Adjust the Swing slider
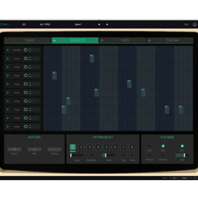The height and width of the screenshot is (199, 198). click(x=77, y=155)
